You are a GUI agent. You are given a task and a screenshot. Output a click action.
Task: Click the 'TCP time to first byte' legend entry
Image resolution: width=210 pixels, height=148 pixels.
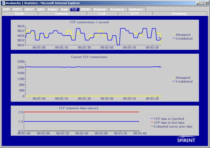tap(167, 122)
